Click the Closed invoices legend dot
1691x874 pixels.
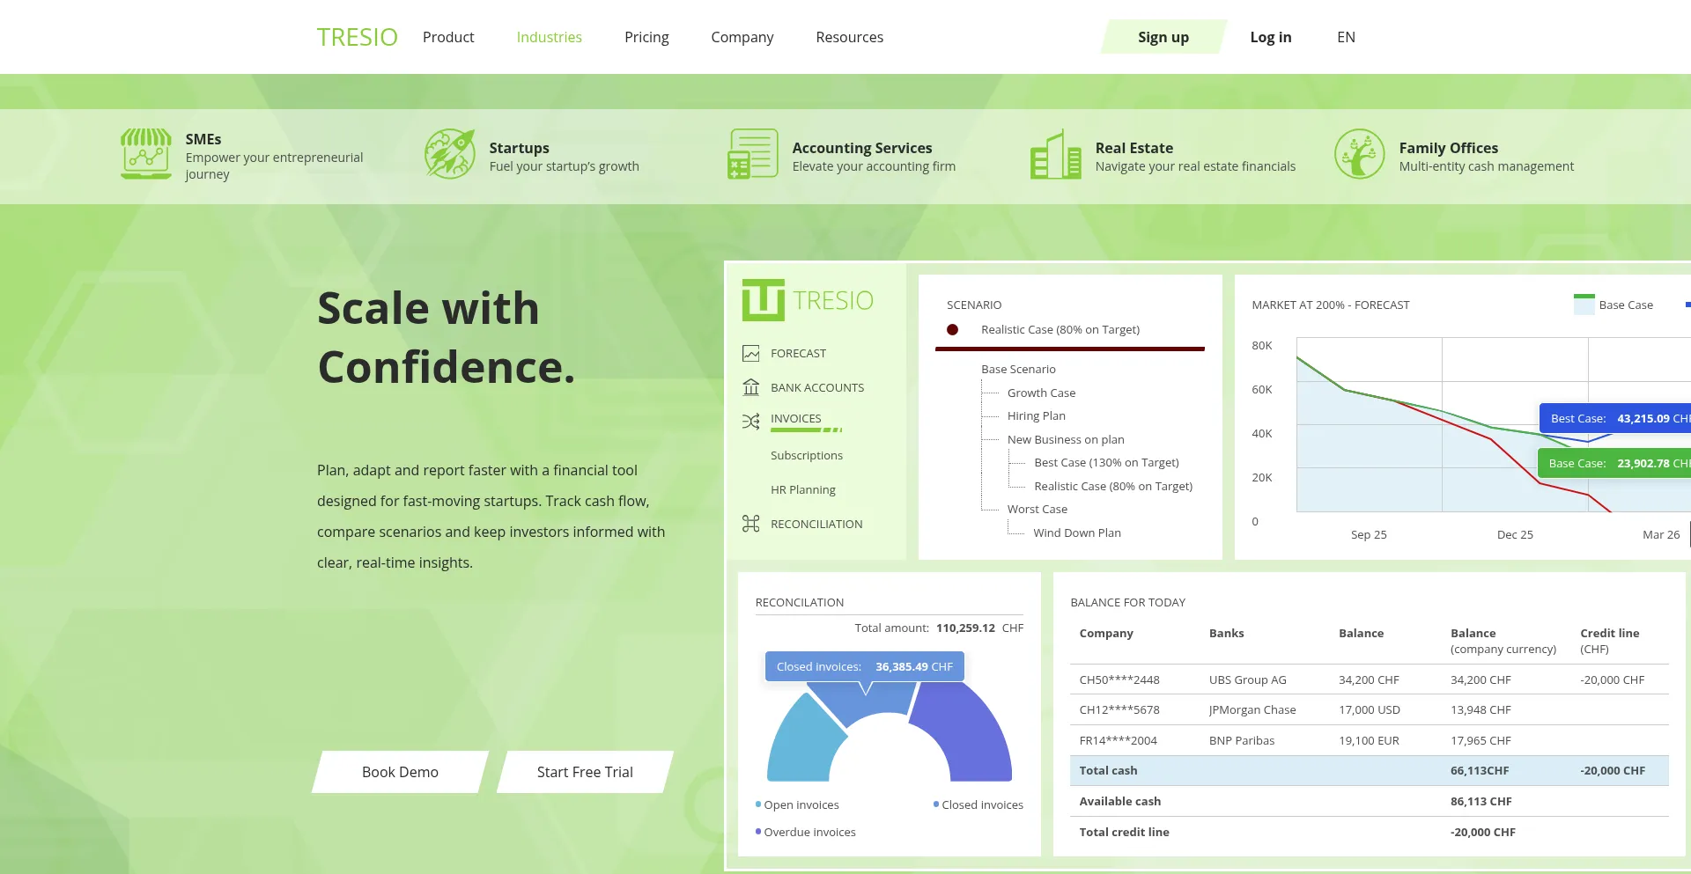pyautogui.click(x=936, y=804)
